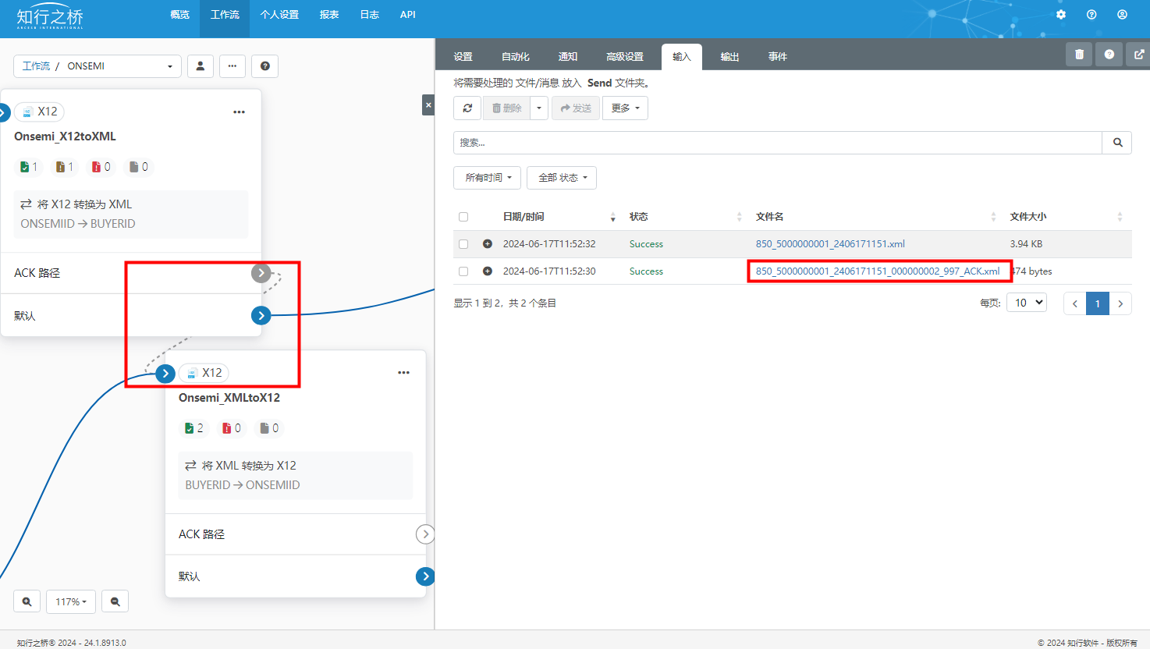The width and height of the screenshot is (1150, 649).
Task: Open settings gear icon in top bar
Action: (x=1060, y=14)
